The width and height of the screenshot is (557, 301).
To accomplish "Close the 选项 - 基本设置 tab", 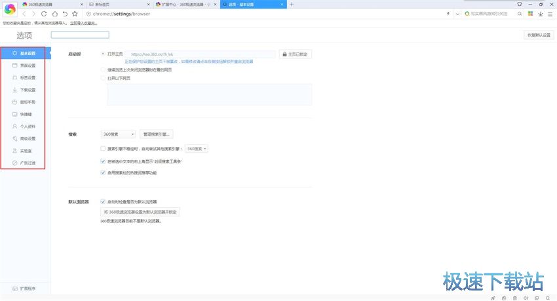I will (282, 5).
